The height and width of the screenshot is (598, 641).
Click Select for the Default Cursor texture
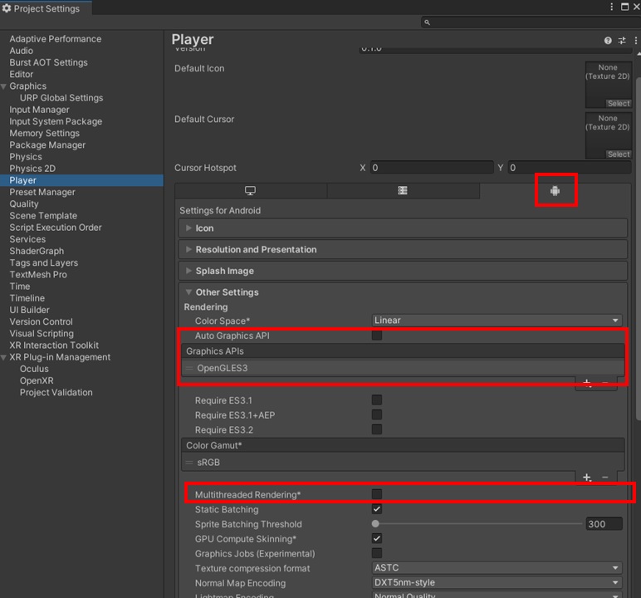point(618,154)
